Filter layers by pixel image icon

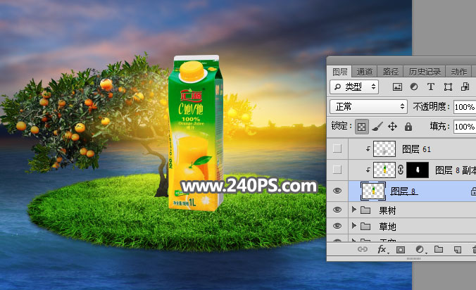tap(397, 87)
